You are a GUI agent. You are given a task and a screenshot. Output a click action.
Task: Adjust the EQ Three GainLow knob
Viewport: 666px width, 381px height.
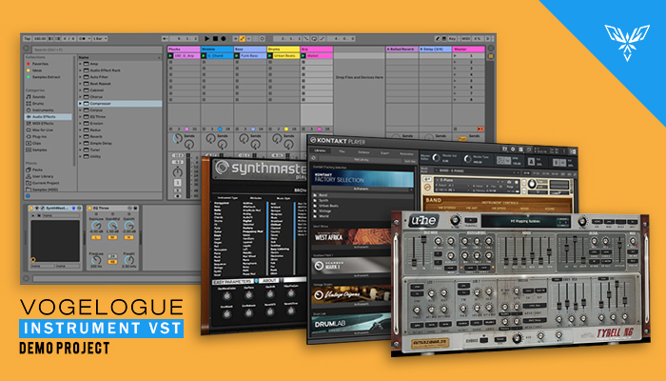coord(96,227)
